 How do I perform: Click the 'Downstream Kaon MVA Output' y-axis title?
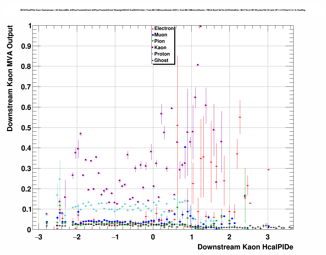[x=10, y=78]
